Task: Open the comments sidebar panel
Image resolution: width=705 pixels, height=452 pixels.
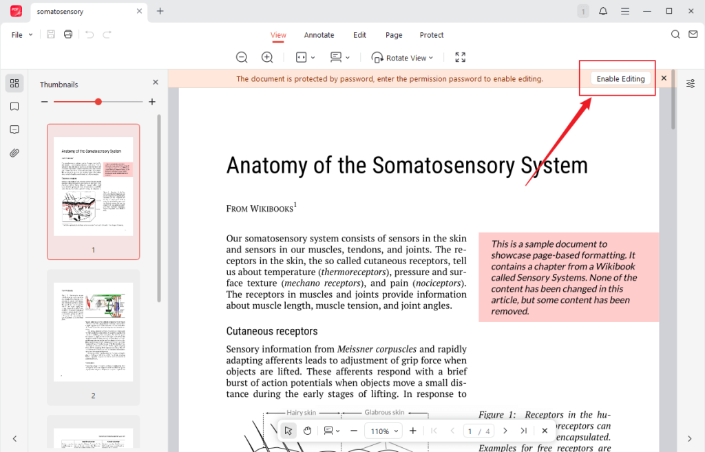Action: [x=14, y=130]
